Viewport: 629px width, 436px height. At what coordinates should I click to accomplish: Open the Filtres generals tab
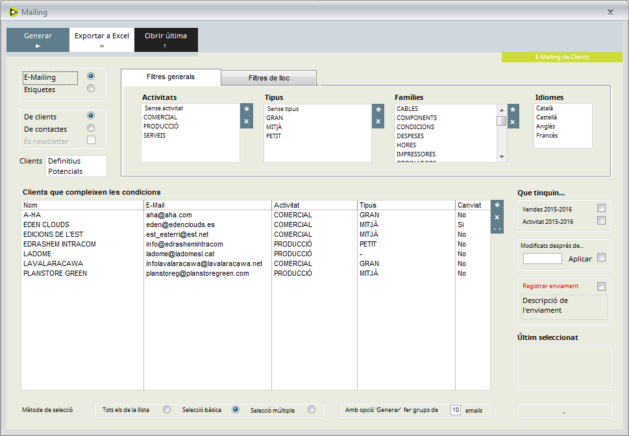171,77
